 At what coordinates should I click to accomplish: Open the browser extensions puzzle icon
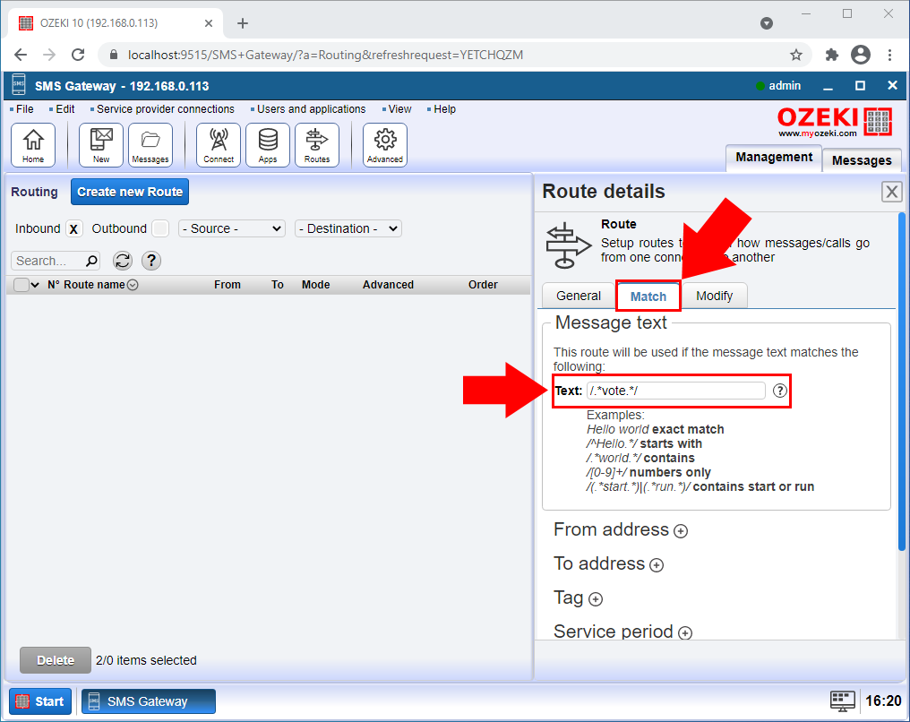(832, 55)
